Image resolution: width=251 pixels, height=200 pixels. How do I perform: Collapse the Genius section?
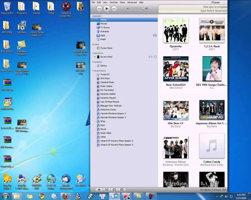[93, 62]
